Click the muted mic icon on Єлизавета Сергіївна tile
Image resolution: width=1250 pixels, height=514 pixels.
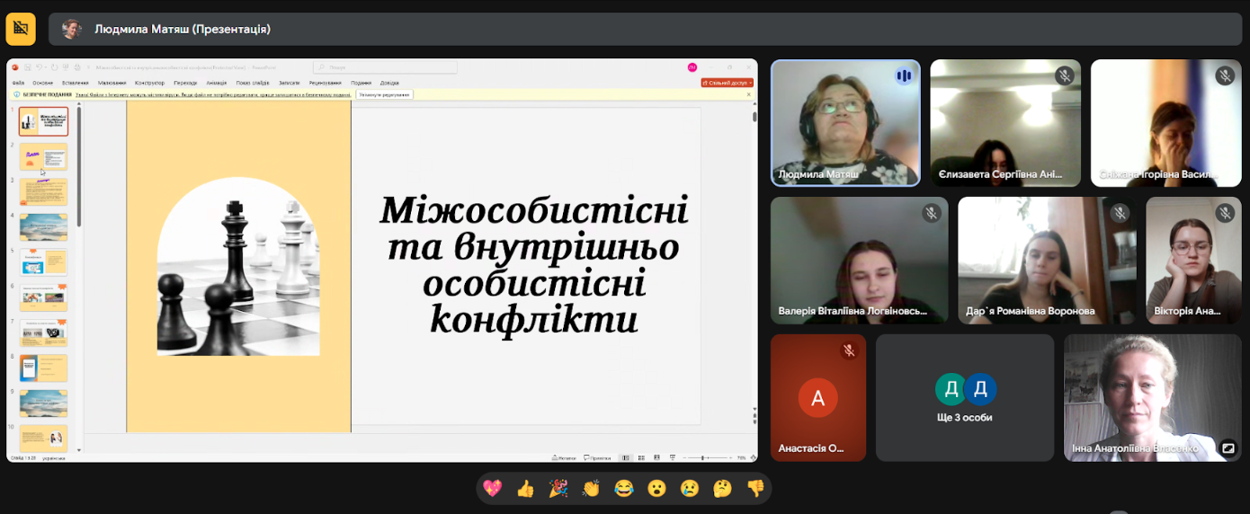[x=1065, y=75]
